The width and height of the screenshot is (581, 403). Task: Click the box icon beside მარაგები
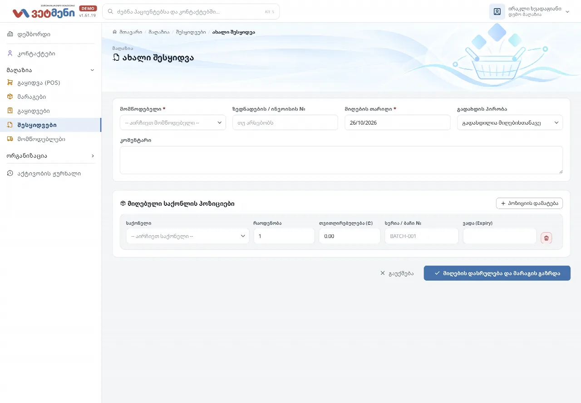click(x=10, y=97)
